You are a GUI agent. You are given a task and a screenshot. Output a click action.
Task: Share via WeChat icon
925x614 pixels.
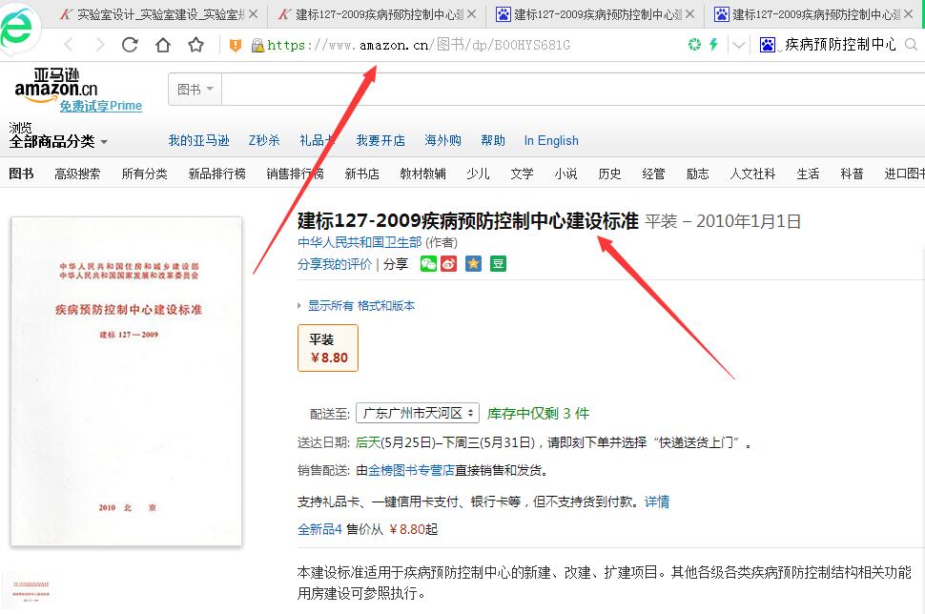coord(428,264)
